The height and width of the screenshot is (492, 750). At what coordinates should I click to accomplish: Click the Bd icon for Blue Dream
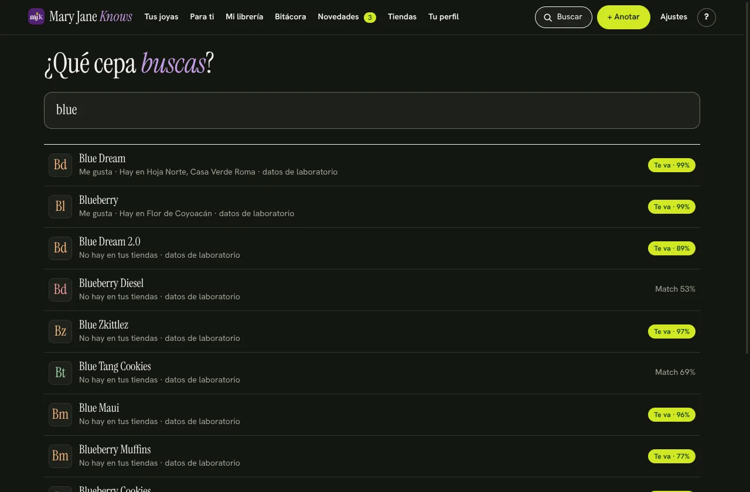[60, 165]
